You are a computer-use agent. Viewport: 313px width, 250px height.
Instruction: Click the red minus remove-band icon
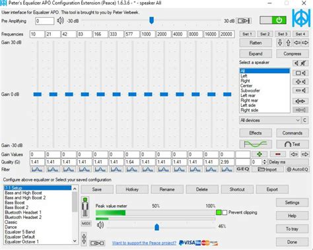click(x=278, y=154)
